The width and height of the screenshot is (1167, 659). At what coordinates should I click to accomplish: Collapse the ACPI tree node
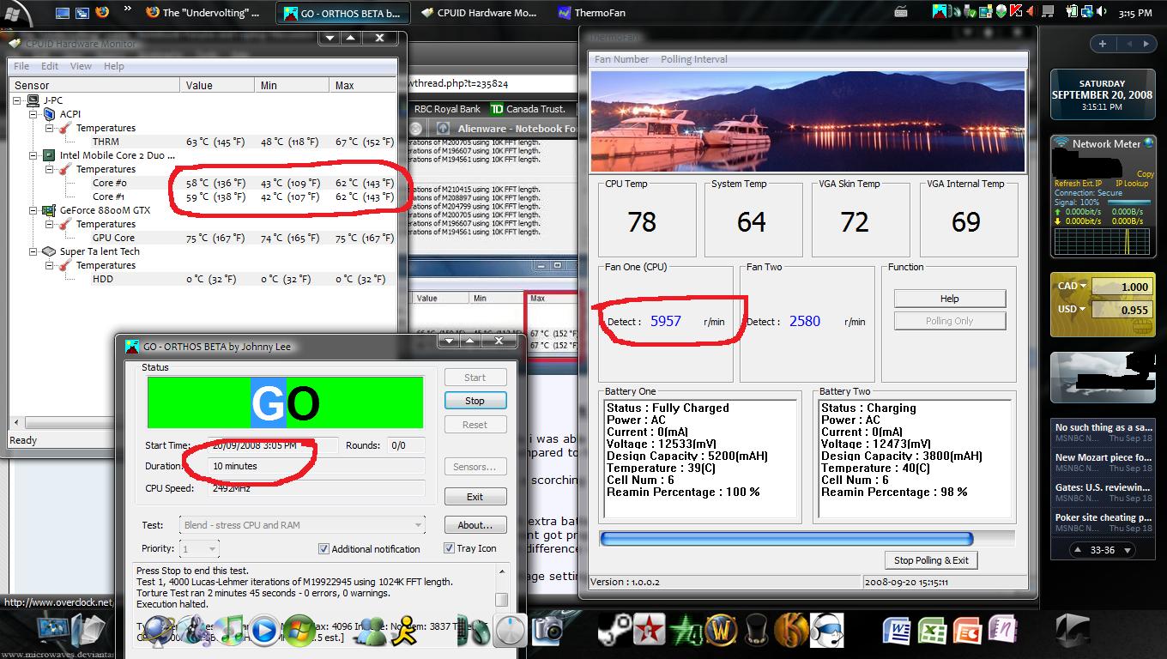click(34, 114)
